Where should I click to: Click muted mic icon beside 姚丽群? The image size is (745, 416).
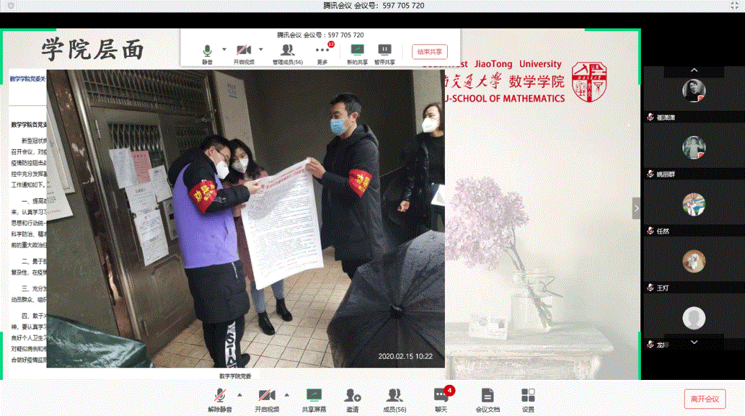point(651,174)
